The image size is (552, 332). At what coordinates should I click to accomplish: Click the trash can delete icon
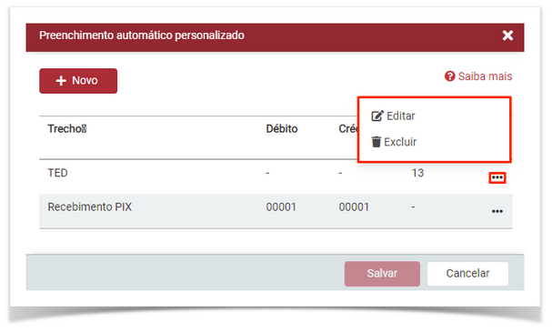[376, 142]
